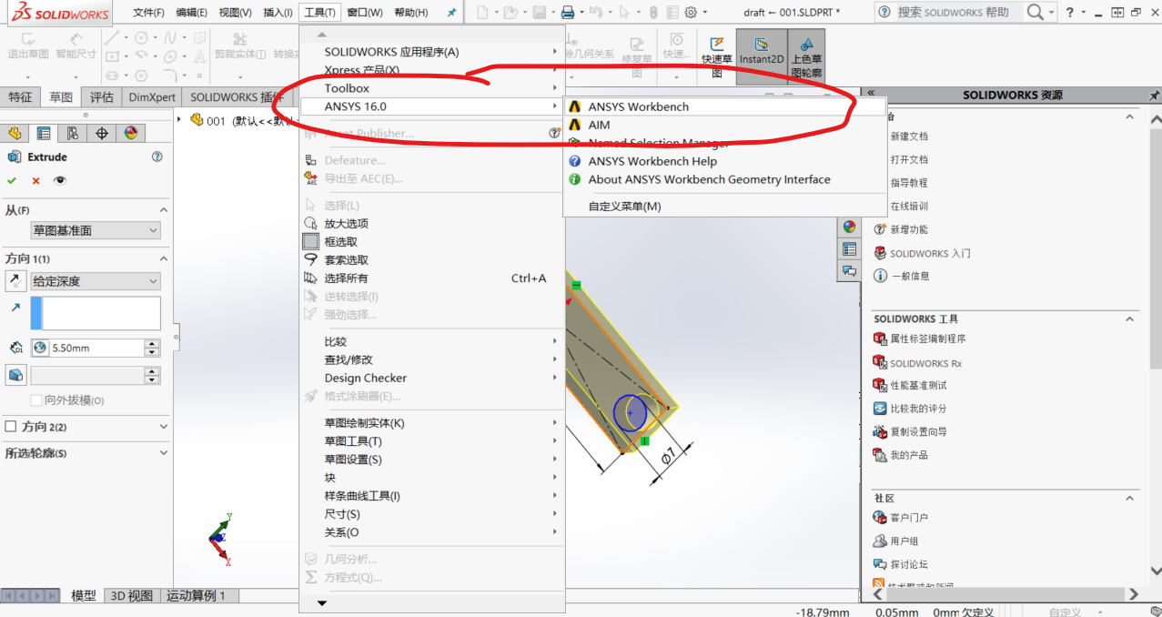Viewport: 1162px width, 617px height.
Task: Open the 给定深度 end condition dropdown
Action: pos(95,281)
